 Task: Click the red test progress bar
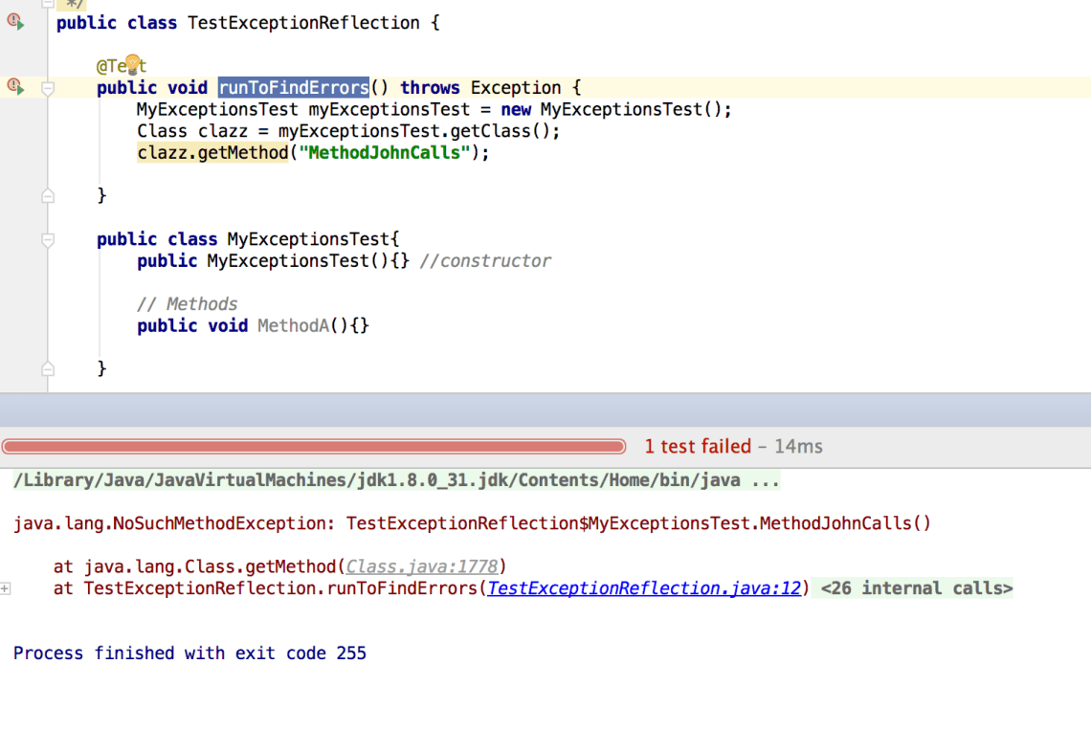313,446
